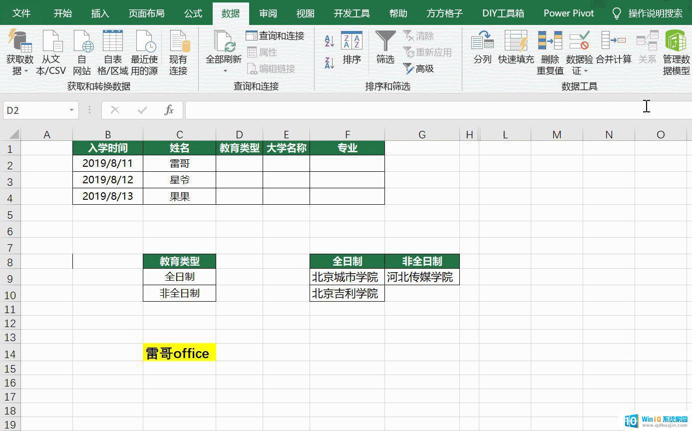Image resolution: width=692 pixels, height=431 pixels.
Task: Expand the 全部刷新 dropdown arrow
Action: (x=225, y=71)
